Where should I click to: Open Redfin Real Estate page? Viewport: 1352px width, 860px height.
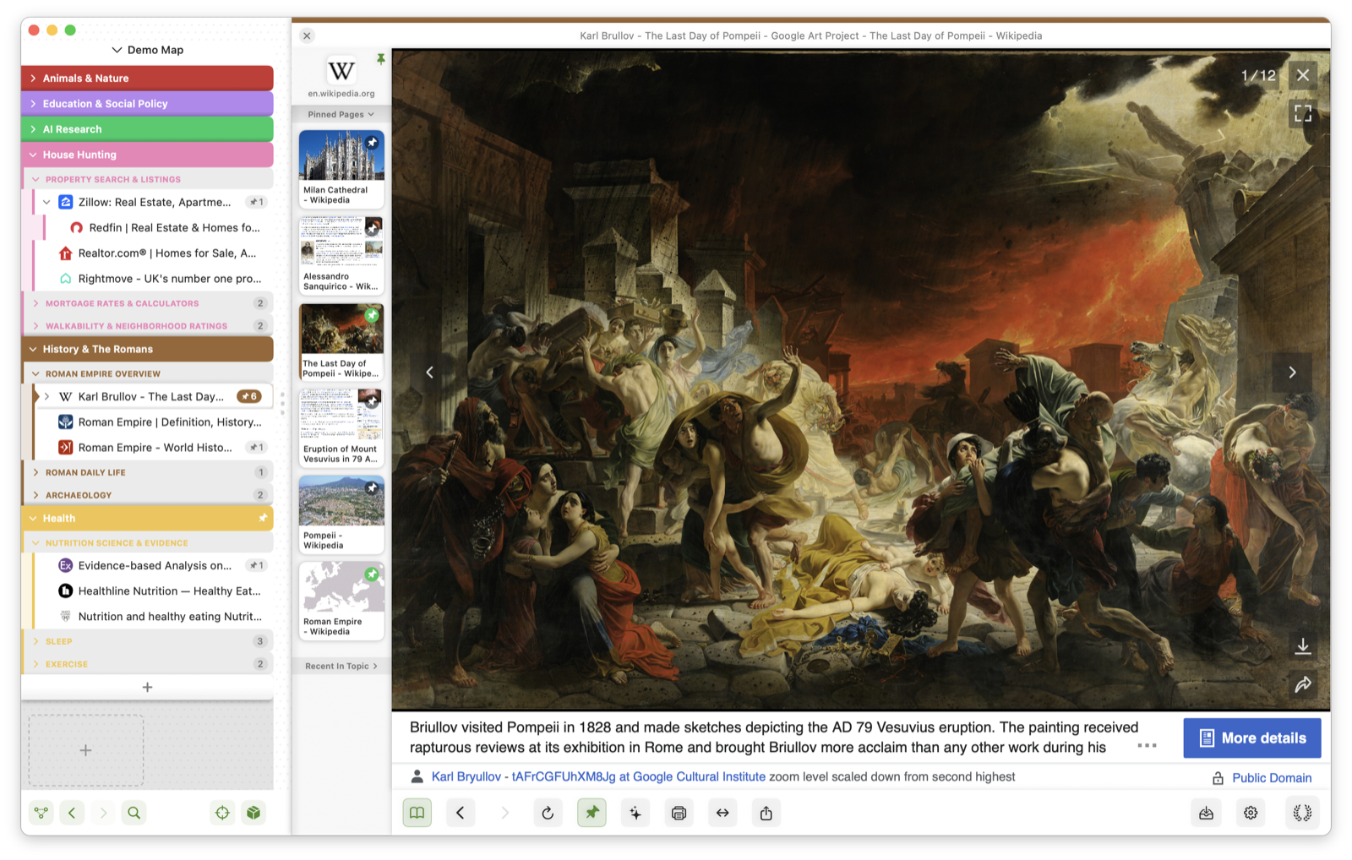(x=166, y=228)
